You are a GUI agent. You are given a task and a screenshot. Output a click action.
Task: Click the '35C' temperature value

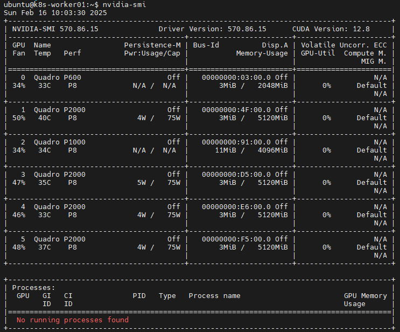44,183
